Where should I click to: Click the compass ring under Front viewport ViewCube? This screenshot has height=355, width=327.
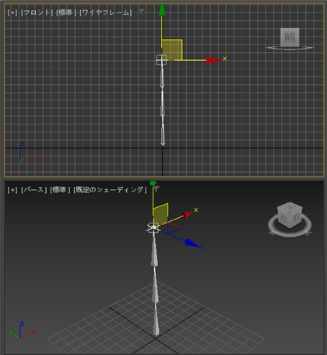[x=290, y=47]
